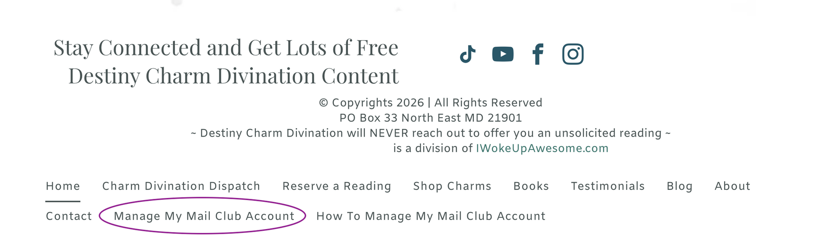Select Reserve a Reading
Screen dimensions: 831x239
[x=337, y=186]
